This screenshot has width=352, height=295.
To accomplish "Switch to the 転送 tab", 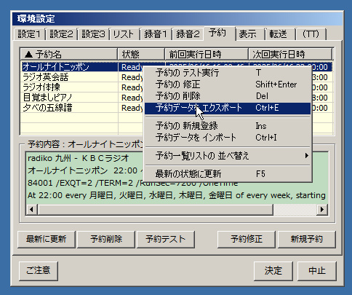I will pyautogui.click(x=281, y=34).
